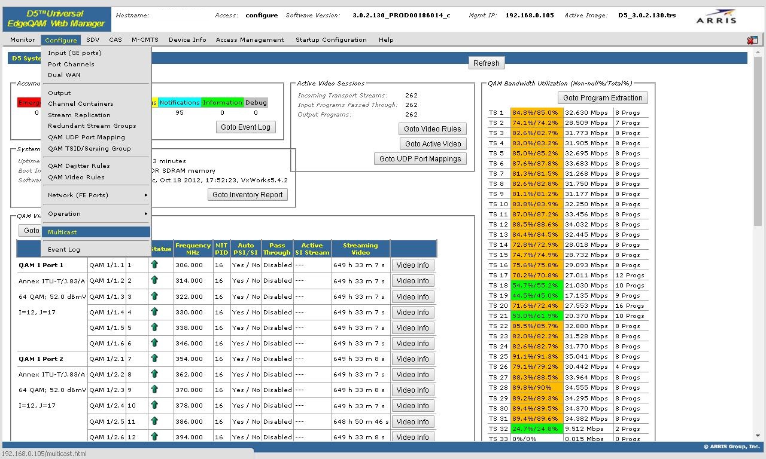Screen dimensions: 766x459
Task: Click the Notifications severity label
Action: click(180, 103)
